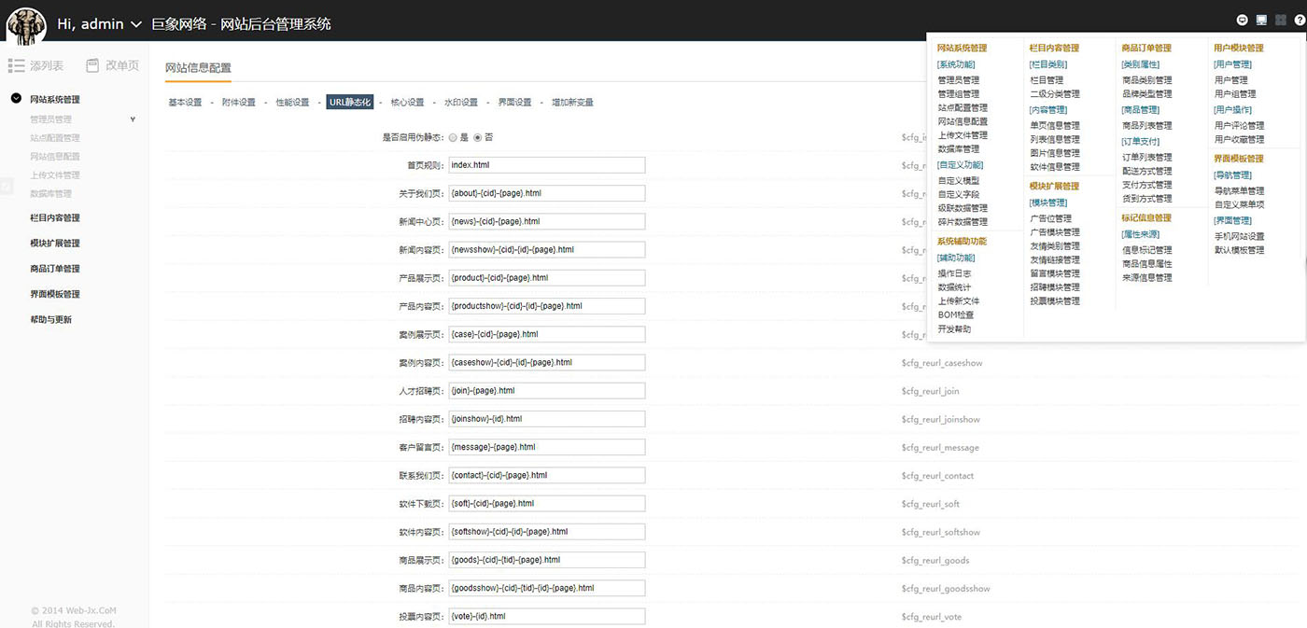Toggle the grid quick-menu icon in header
This screenshot has width=1307, height=628.
click(x=1280, y=20)
